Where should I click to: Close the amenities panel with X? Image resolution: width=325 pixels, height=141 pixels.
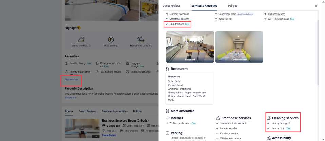pyautogui.click(x=316, y=6)
